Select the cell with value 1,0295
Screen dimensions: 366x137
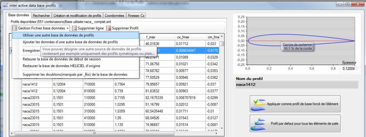pyautogui.click(x=129, y=105)
